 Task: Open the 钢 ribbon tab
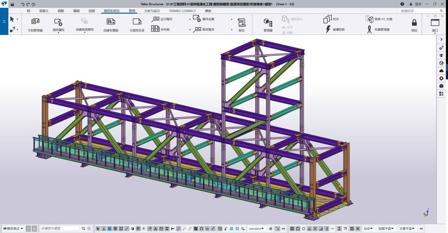29,11
